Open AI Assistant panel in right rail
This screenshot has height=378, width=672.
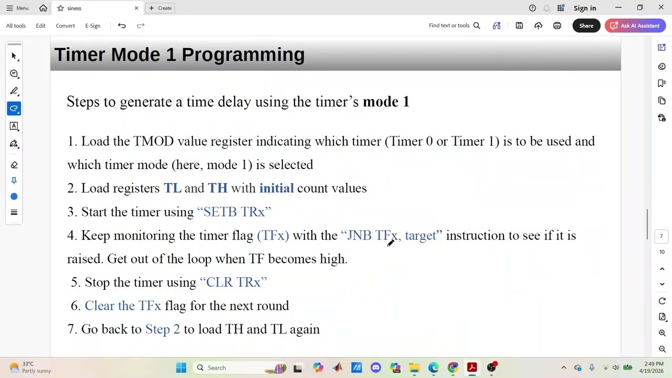coord(662,48)
